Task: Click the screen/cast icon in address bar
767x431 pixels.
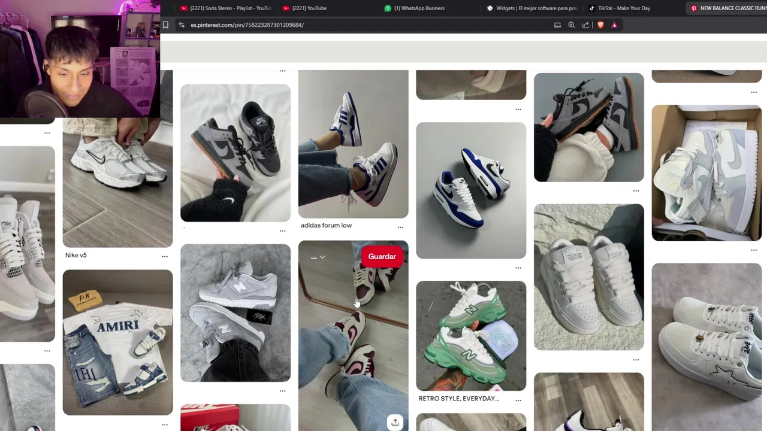Action: pos(557,25)
